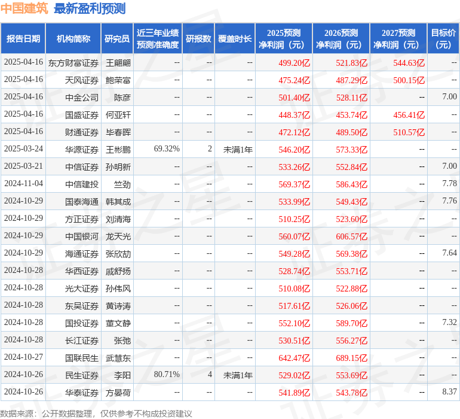The image size is (460, 419).
Task: Click the 覆盖时长 column header
Action: [x=235, y=39]
